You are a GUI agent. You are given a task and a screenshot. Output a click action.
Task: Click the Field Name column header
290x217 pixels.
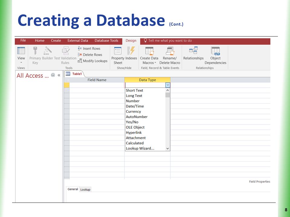[97, 80]
